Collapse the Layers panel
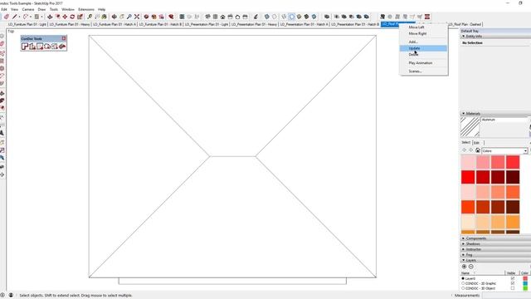Screen dimensions: 531x299 [463, 260]
